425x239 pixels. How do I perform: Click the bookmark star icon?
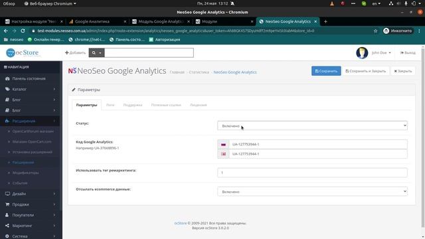click(375, 31)
